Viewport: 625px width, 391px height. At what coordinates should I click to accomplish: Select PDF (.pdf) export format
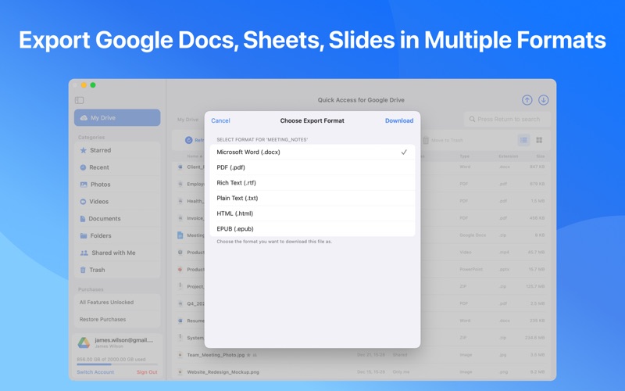pyautogui.click(x=312, y=167)
